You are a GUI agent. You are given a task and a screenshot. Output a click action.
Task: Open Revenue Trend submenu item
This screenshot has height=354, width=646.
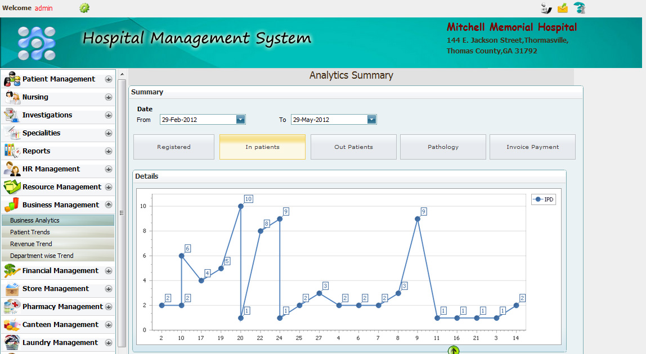pyautogui.click(x=31, y=244)
